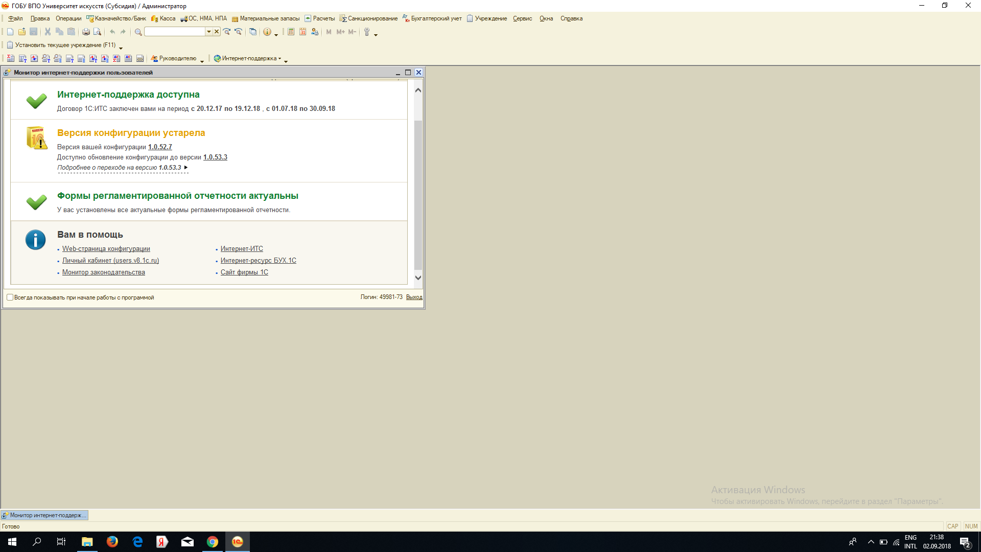
Task: Click the Redo arrow icon
Action: [123, 32]
